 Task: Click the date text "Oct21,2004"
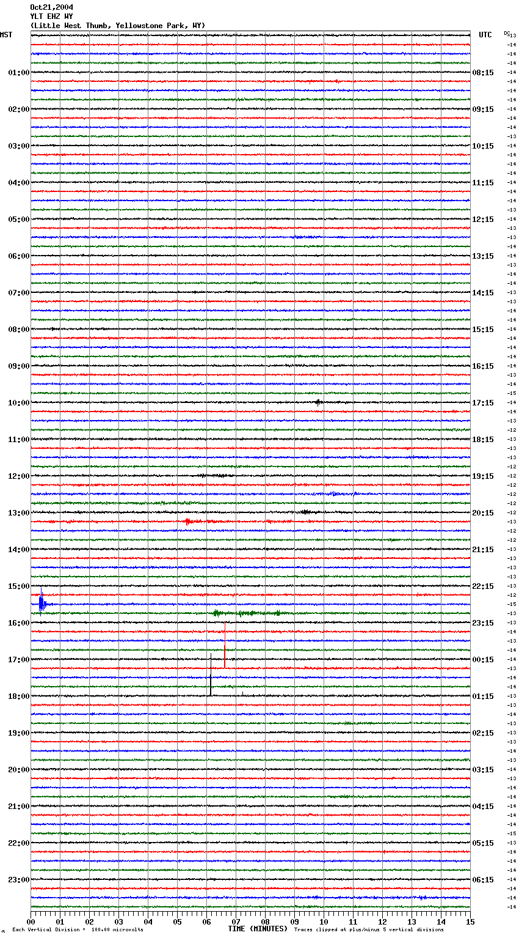[51, 7]
